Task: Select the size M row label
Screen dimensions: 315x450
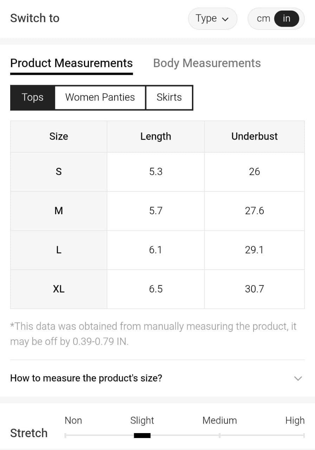Action: 59,211
